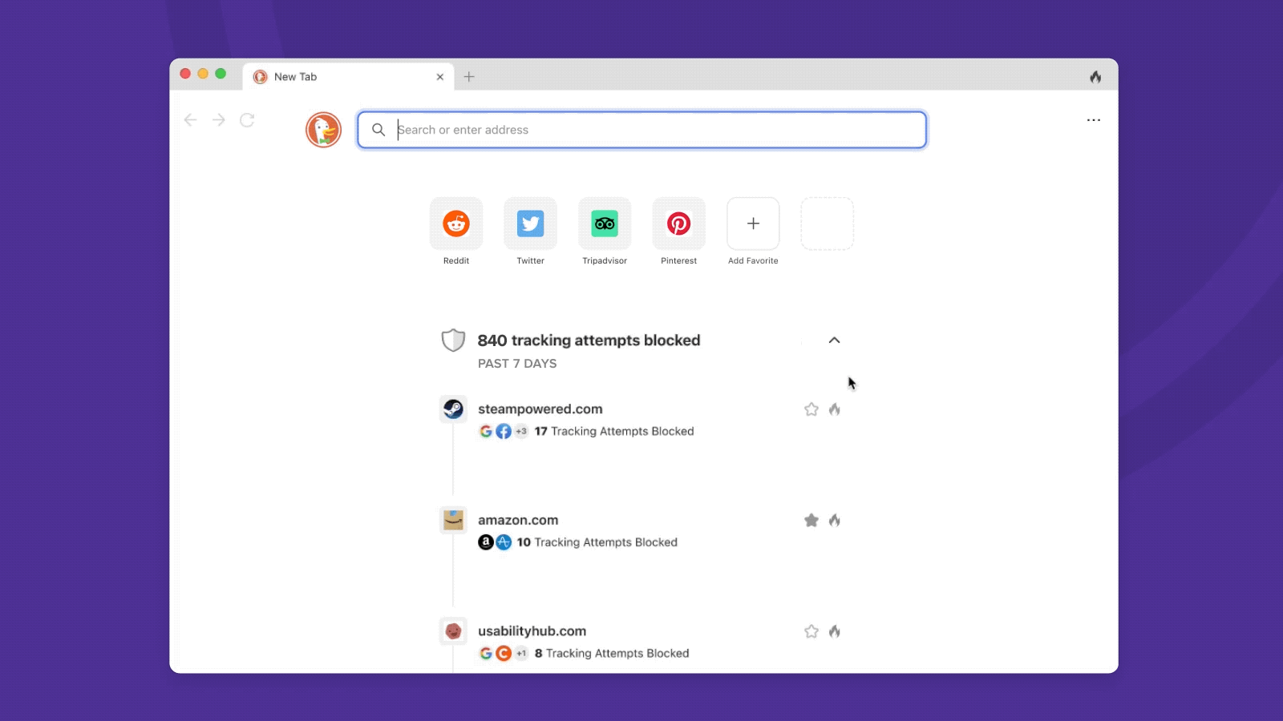Click the 'PAST 7 DAYS' label
1283x721 pixels.
click(x=517, y=364)
